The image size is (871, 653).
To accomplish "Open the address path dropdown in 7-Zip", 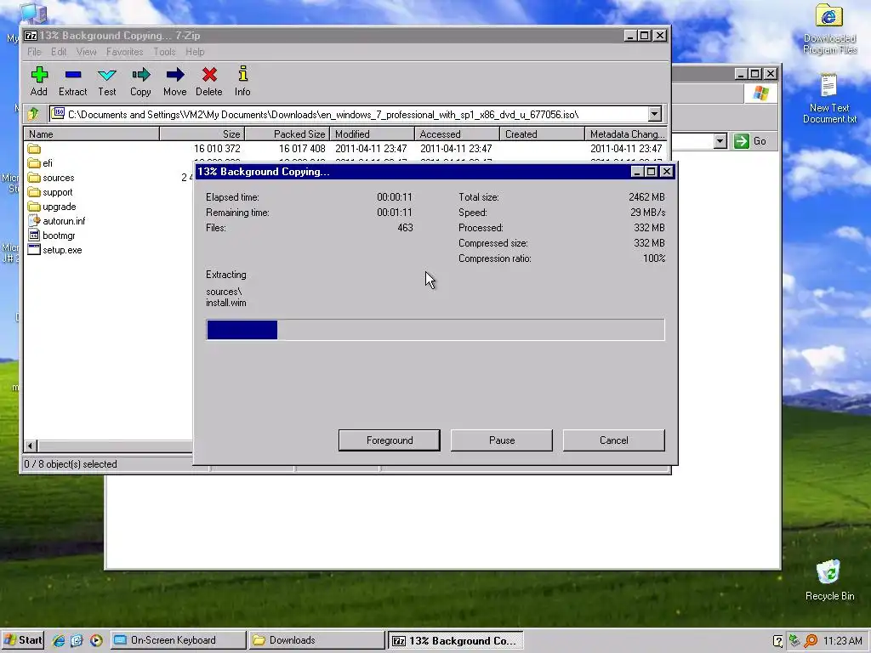I will [x=654, y=115].
